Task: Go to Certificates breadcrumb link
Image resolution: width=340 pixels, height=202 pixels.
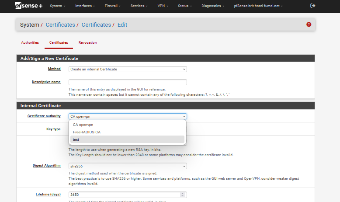Action: [60, 25]
